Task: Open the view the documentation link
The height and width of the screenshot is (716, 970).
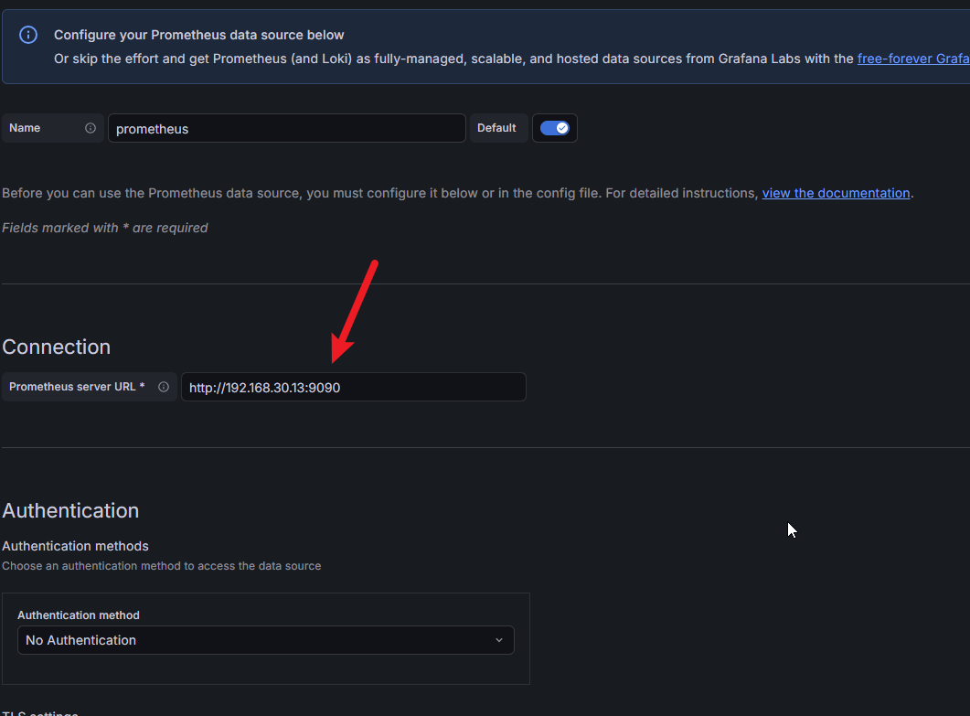Action: coord(836,193)
